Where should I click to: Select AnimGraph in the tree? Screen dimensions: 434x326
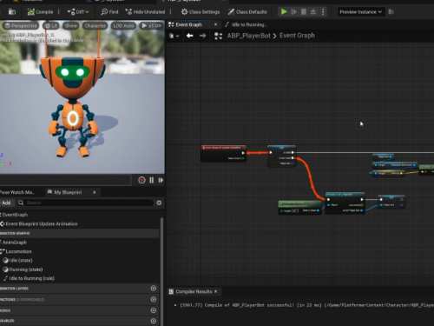(x=15, y=243)
